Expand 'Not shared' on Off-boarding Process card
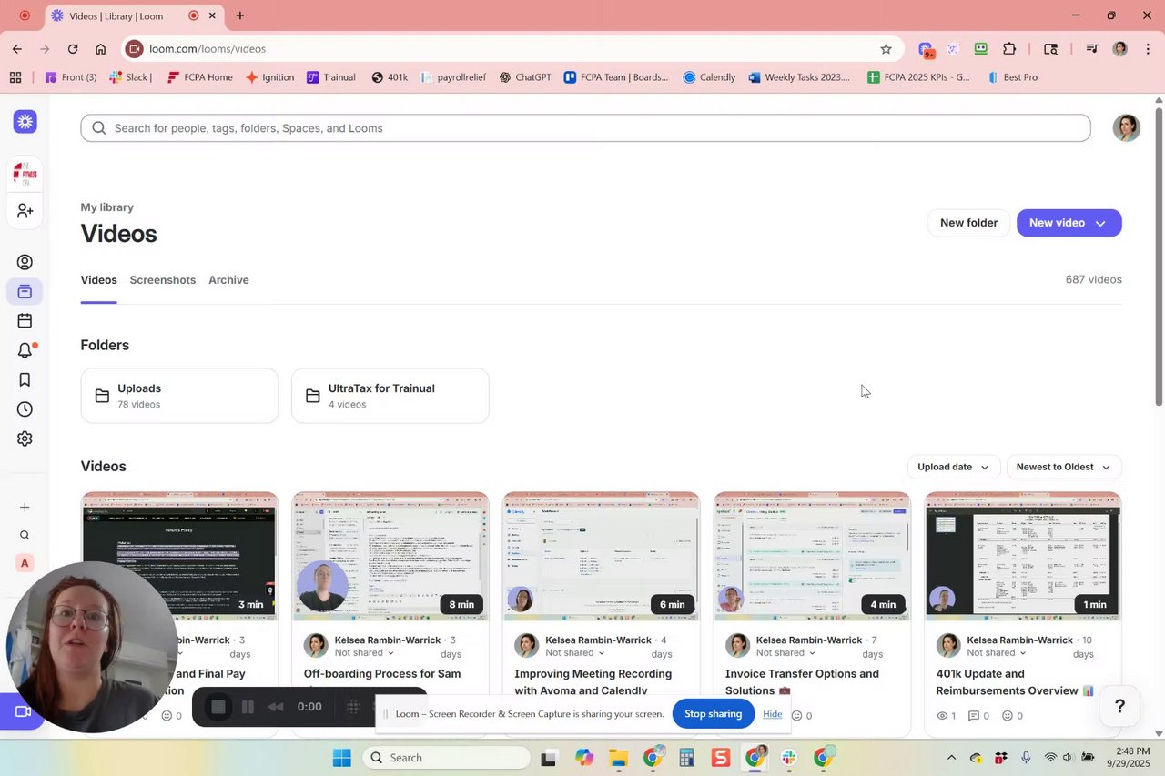This screenshot has width=1165, height=776. click(363, 653)
